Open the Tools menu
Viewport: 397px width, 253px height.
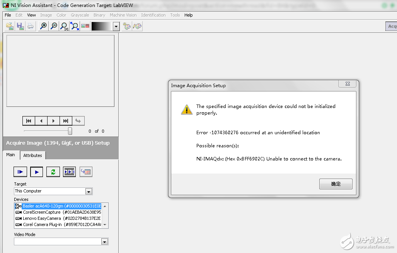tap(175, 15)
